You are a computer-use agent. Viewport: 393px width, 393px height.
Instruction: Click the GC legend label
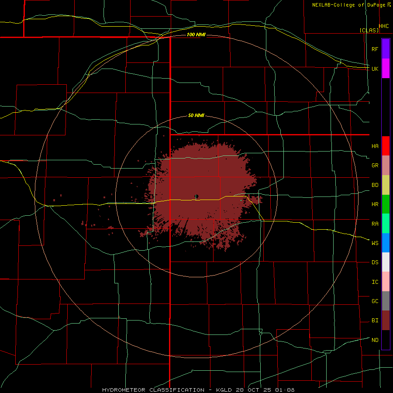click(x=375, y=301)
